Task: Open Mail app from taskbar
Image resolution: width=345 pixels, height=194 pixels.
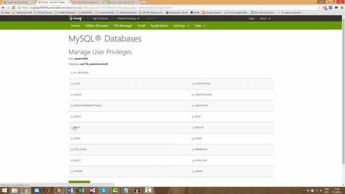Action: pos(37,190)
